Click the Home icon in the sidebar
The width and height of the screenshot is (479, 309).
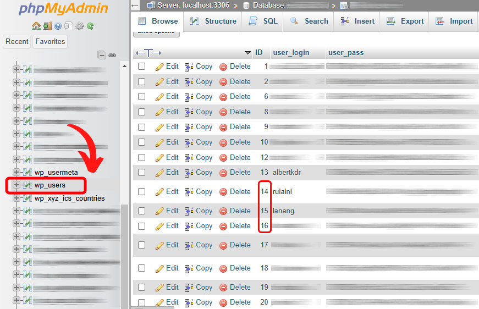(x=36, y=26)
